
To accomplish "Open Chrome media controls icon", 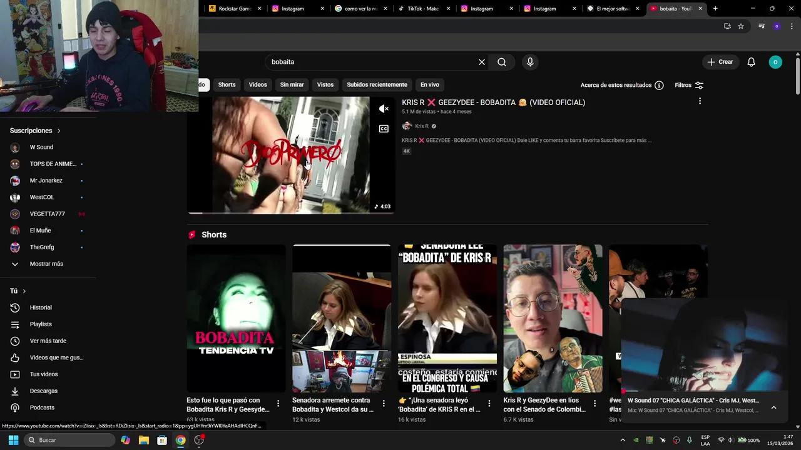I will 762,26.
